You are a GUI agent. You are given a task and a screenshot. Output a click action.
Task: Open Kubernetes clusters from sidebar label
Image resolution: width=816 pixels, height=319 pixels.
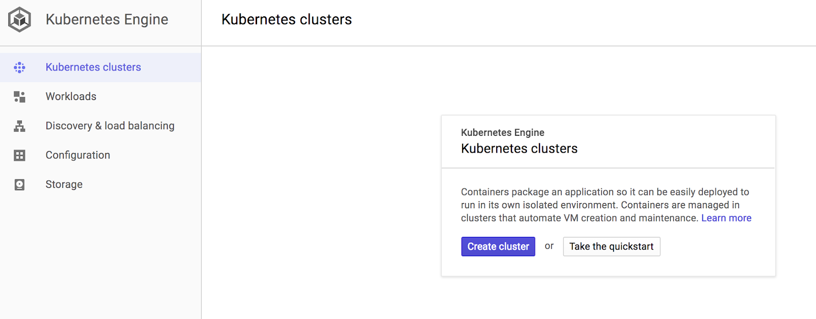click(x=93, y=67)
